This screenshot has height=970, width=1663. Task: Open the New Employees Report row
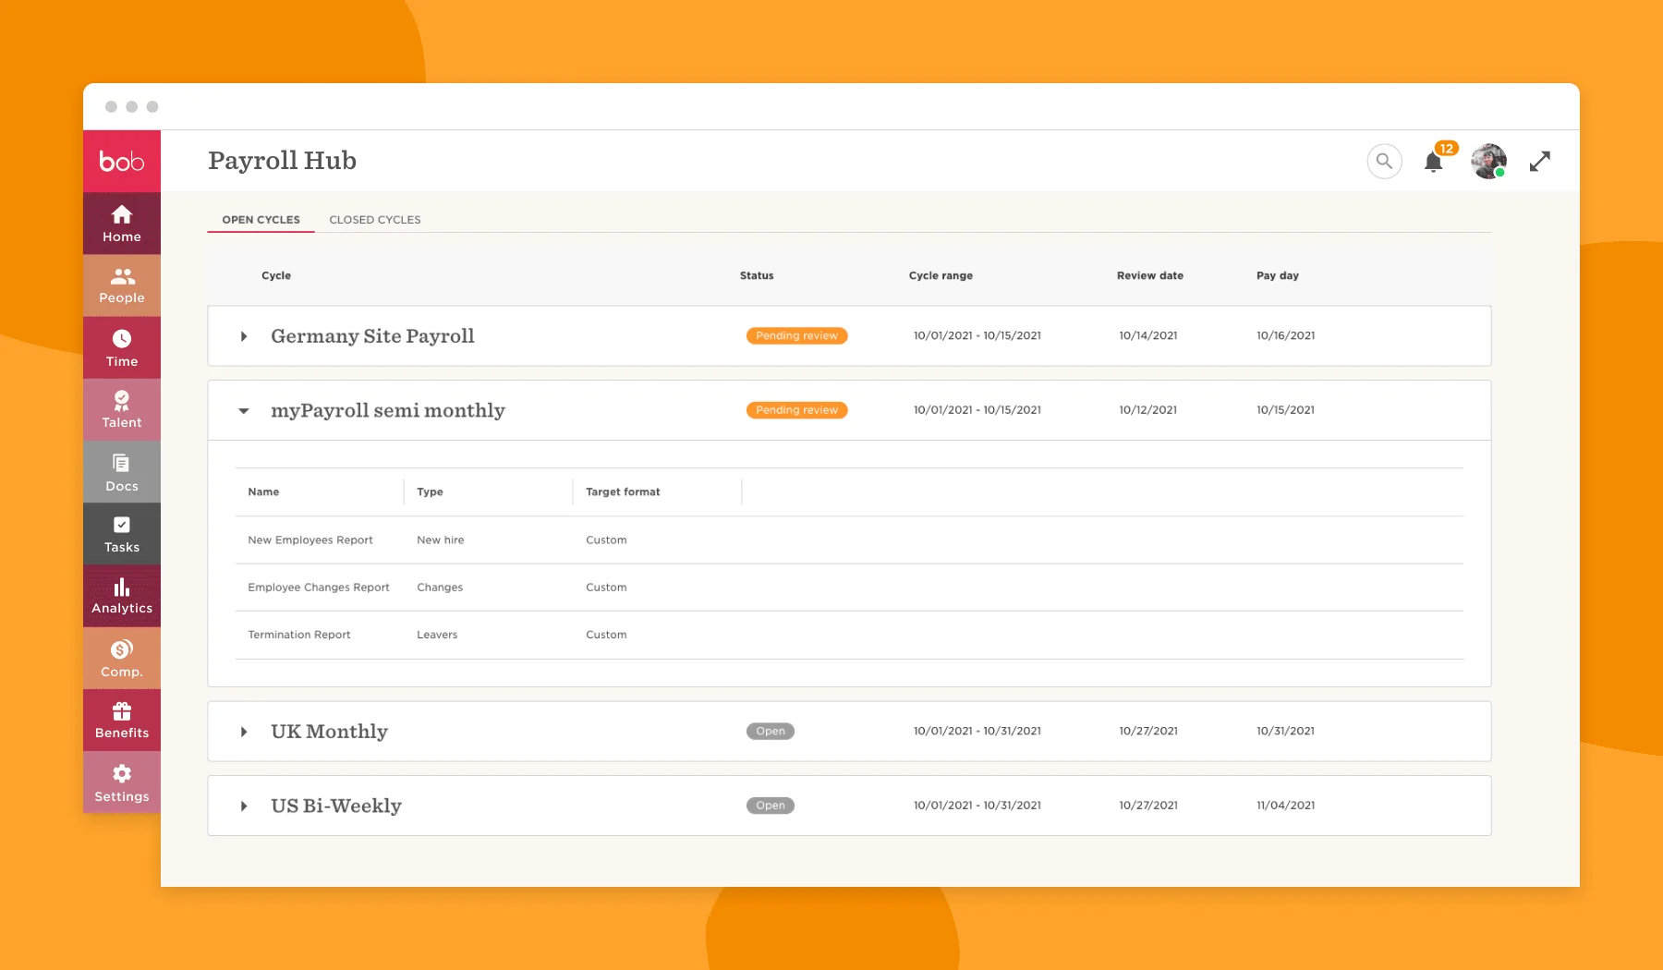click(x=849, y=540)
